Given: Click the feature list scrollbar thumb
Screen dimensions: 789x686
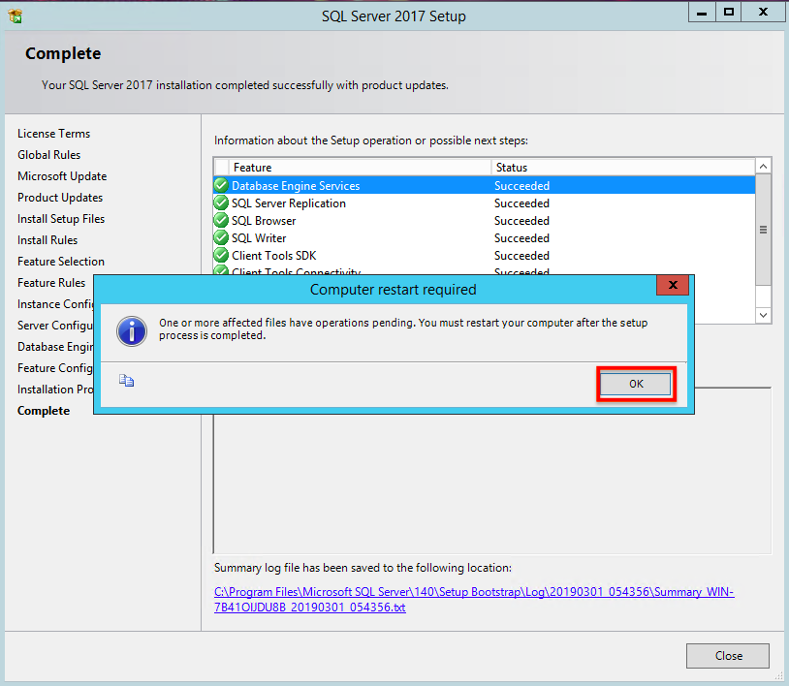Looking at the screenshot, I should point(764,230).
